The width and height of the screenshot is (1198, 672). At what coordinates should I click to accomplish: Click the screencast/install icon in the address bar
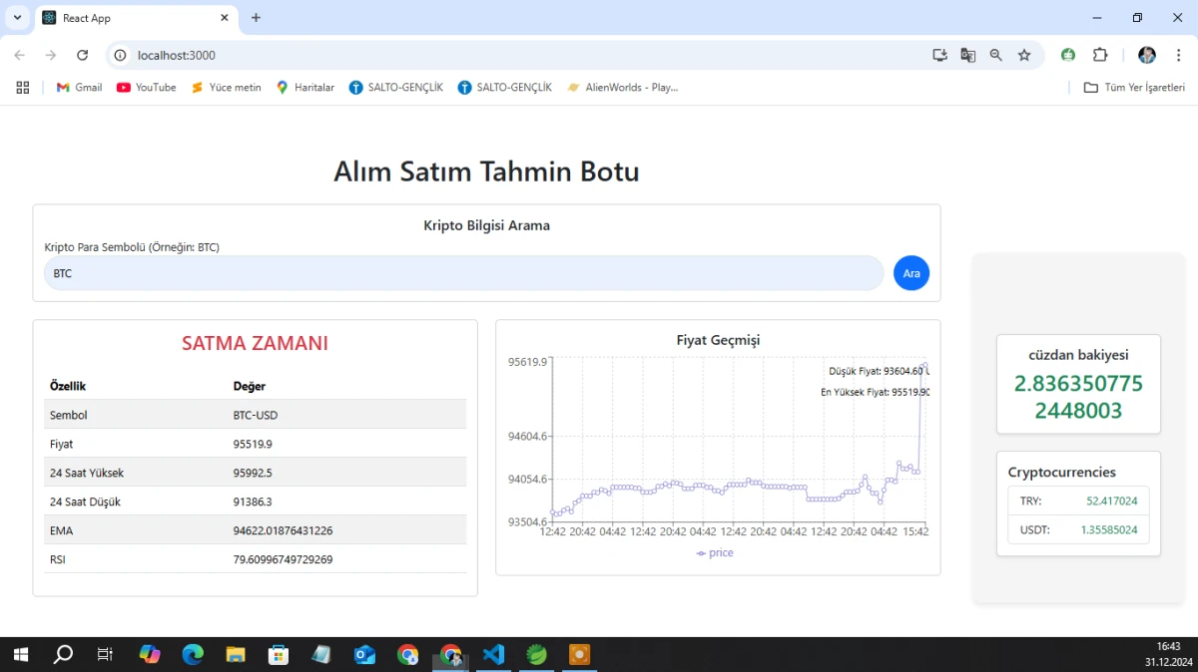coord(939,55)
